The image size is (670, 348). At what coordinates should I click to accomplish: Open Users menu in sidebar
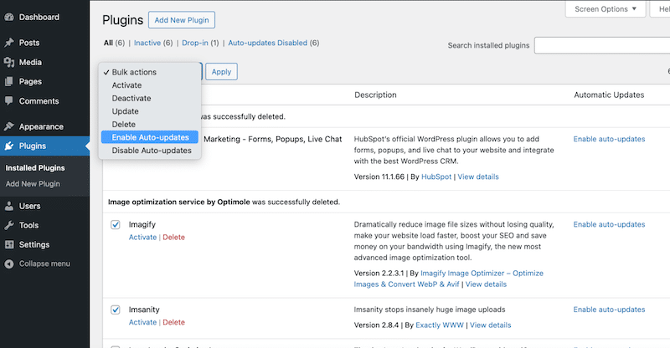(30, 207)
